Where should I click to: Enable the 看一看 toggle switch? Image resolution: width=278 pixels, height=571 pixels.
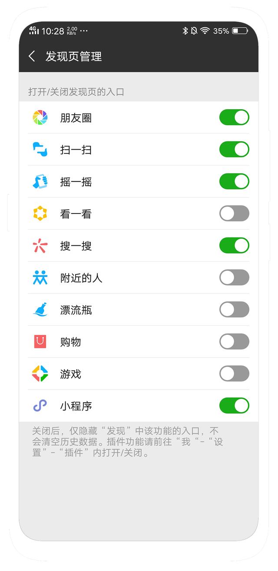pos(234,214)
